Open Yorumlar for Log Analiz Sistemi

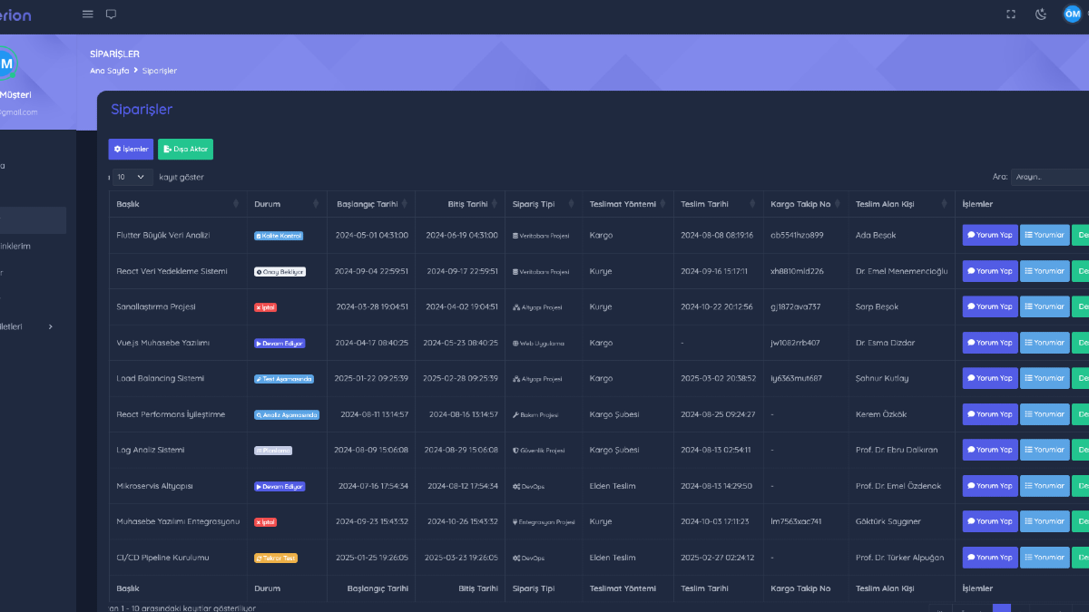click(x=1045, y=450)
